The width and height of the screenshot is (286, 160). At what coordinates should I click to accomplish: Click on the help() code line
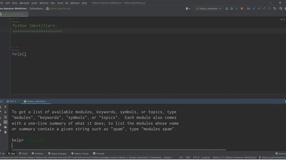coord(19,54)
